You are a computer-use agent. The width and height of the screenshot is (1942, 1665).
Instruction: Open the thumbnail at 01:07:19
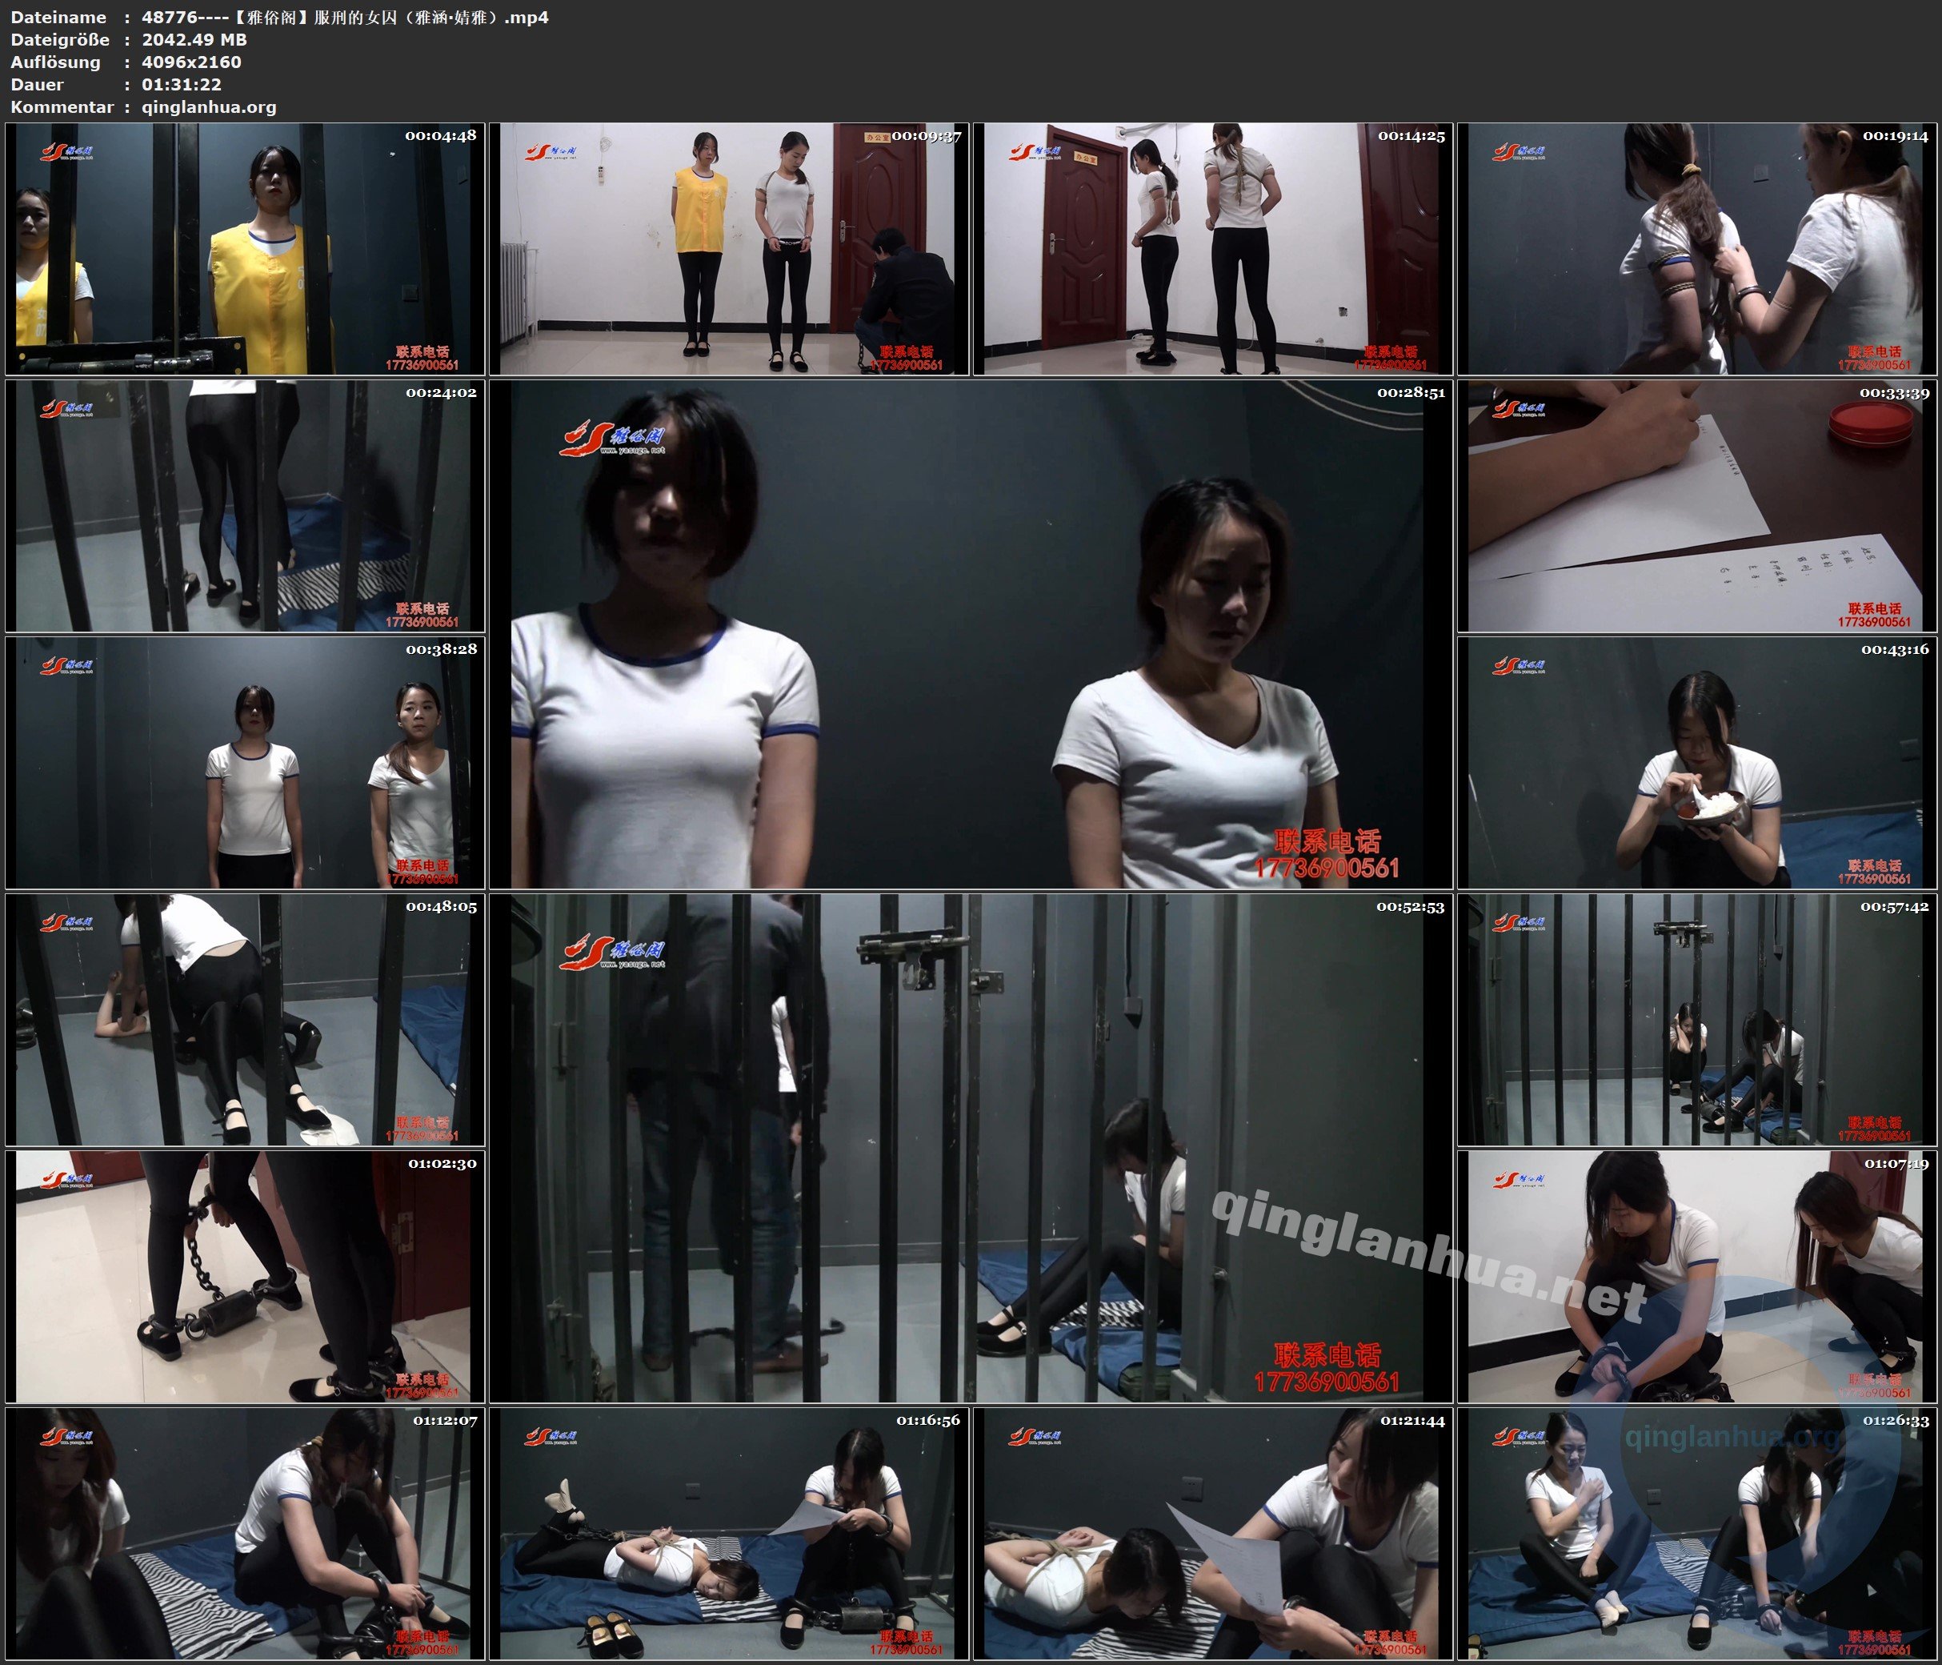1697,1277
